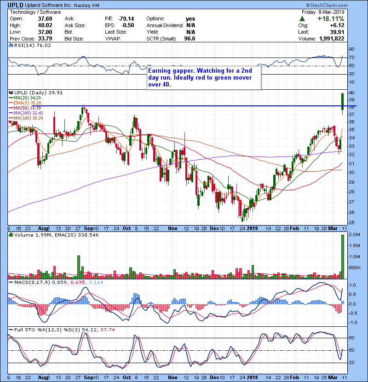Click the stochastic %K value 54.22
This screenshot has height=382, width=368.
pyautogui.click(x=89, y=330)
